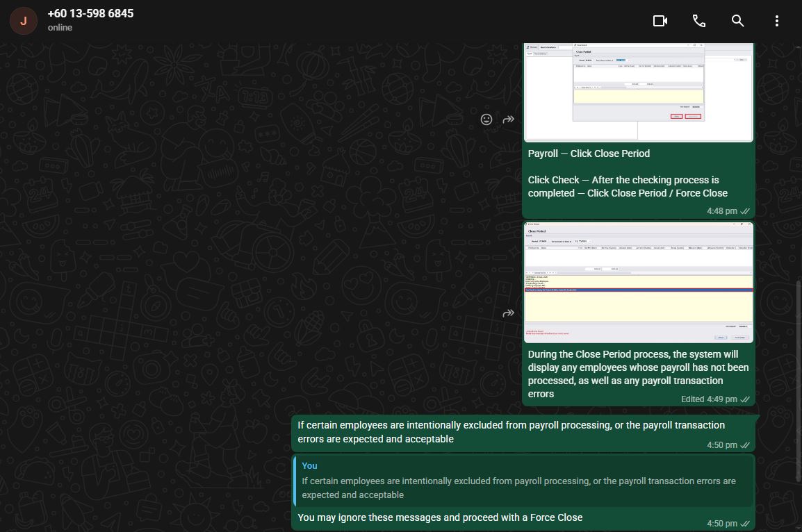Forward the Close Period process screenshot message
The height and width of the screenshot is (532, 802).
[509, 313]
